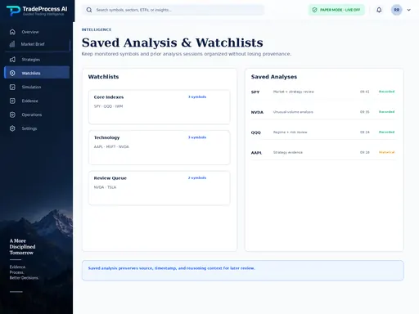This screenshot has width=419, height=314.
Task: Click the Simulation sidebar icon
Action: coord(12,87)
